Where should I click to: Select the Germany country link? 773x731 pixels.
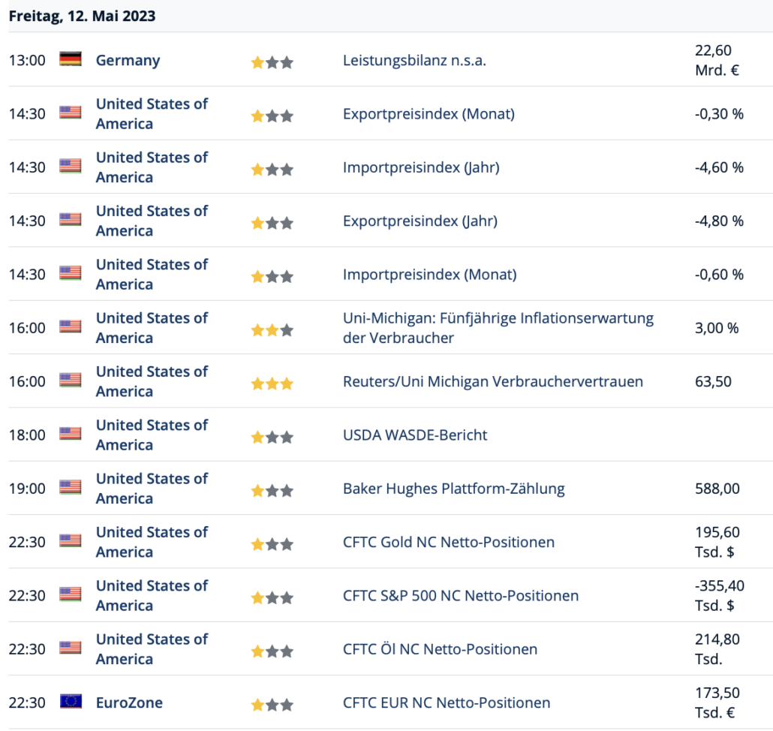[x=128, y=60]
